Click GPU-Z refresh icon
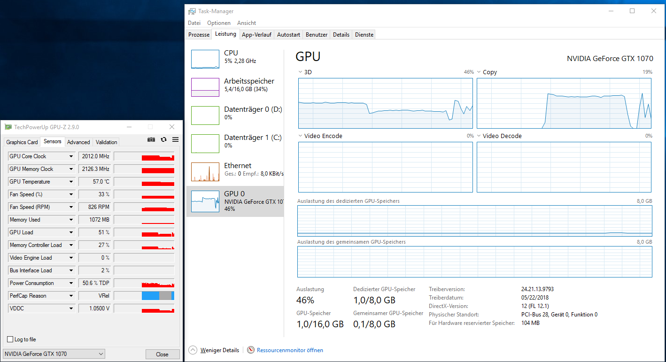The image size is (666, 362). 163,139
